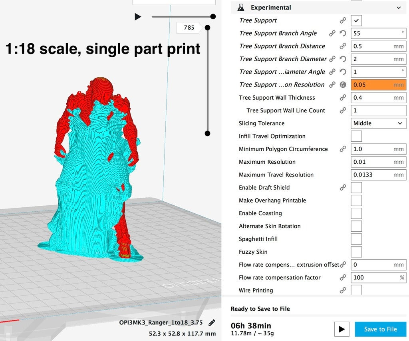Click link icon for Wire Printing

(343, 290)
